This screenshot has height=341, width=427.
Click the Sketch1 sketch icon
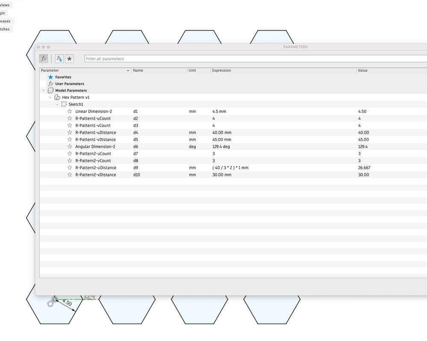coord(64,104)
